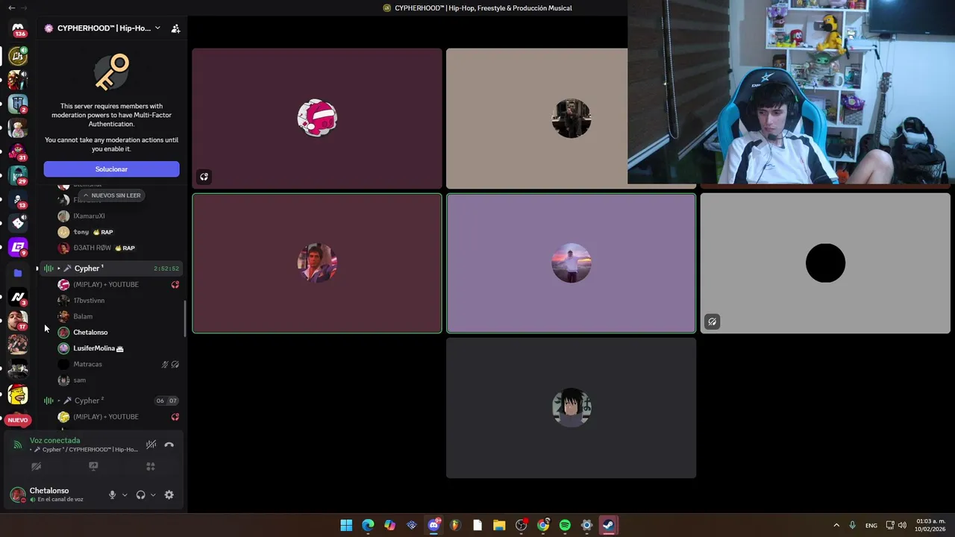
Task: Open activities launcher in voice panel
Action: (150, 466)
